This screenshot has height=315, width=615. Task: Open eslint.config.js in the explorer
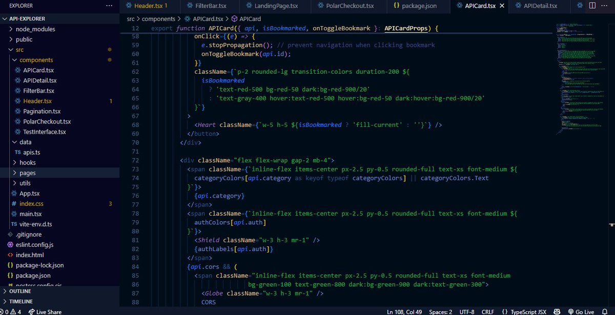[x=34, y=245]
